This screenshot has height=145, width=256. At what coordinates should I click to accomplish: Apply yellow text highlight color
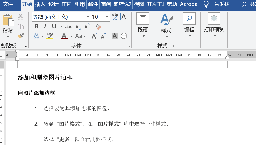tap(50, 36)
